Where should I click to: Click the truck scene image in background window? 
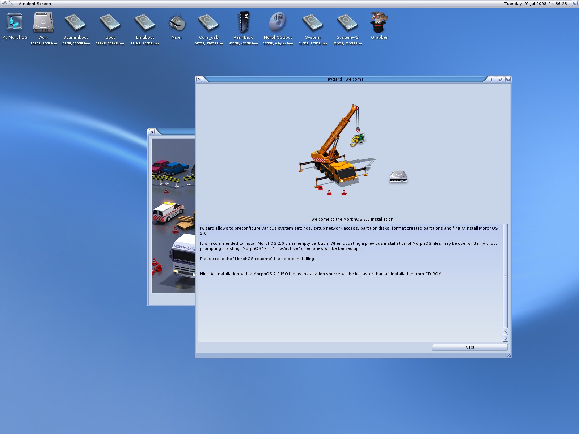(173, 216)
